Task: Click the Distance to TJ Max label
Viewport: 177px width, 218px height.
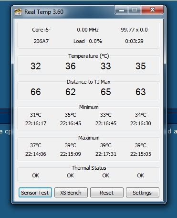Action: point(89,82)
